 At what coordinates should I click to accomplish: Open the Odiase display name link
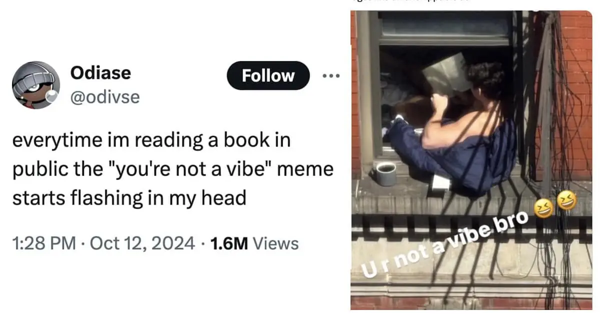point(100,73)
